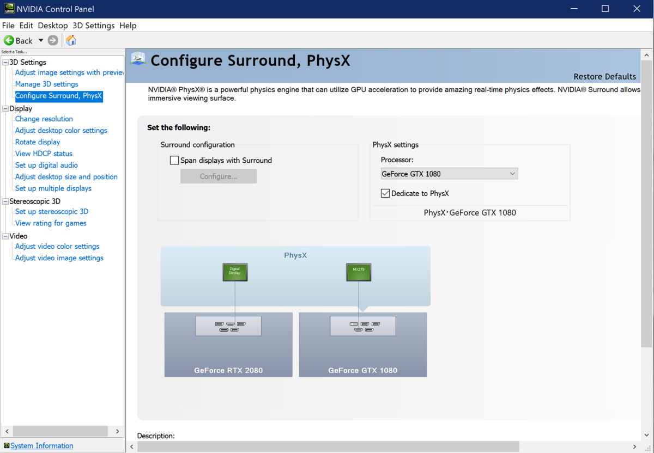Open the Help menu
This screenshot has width=654, height=453.
coord(128,26)
